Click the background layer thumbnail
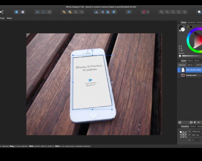The image size is (202, 161). pos(183,75)
